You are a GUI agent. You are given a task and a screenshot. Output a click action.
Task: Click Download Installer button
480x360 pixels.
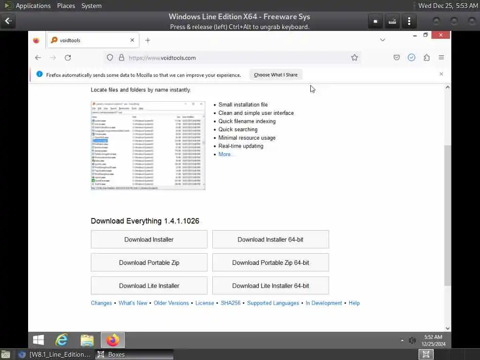point(149,240)
